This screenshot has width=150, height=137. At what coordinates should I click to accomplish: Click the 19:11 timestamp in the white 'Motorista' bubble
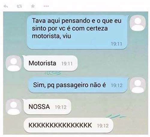(x=67, y=64)
